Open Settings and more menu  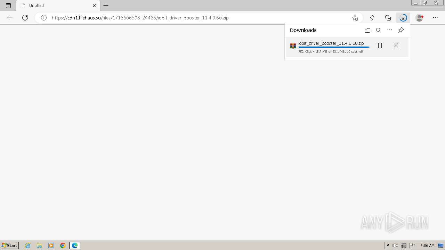(435, 18)
